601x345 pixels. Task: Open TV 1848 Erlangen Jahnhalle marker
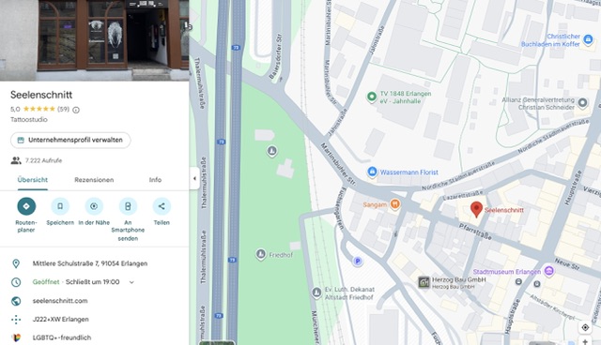(x=372, y=97)
